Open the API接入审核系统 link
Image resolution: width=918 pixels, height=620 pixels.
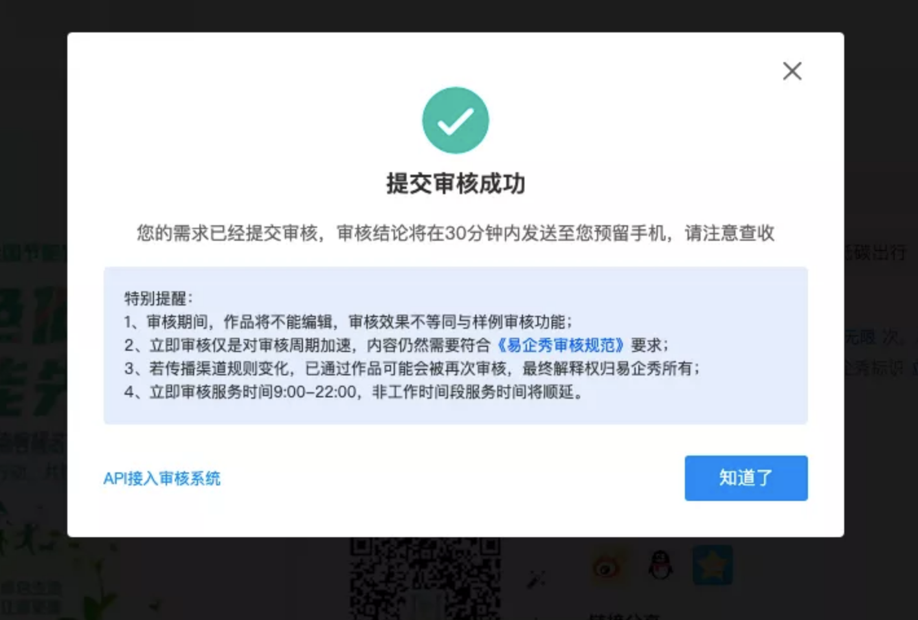[162, 478]
